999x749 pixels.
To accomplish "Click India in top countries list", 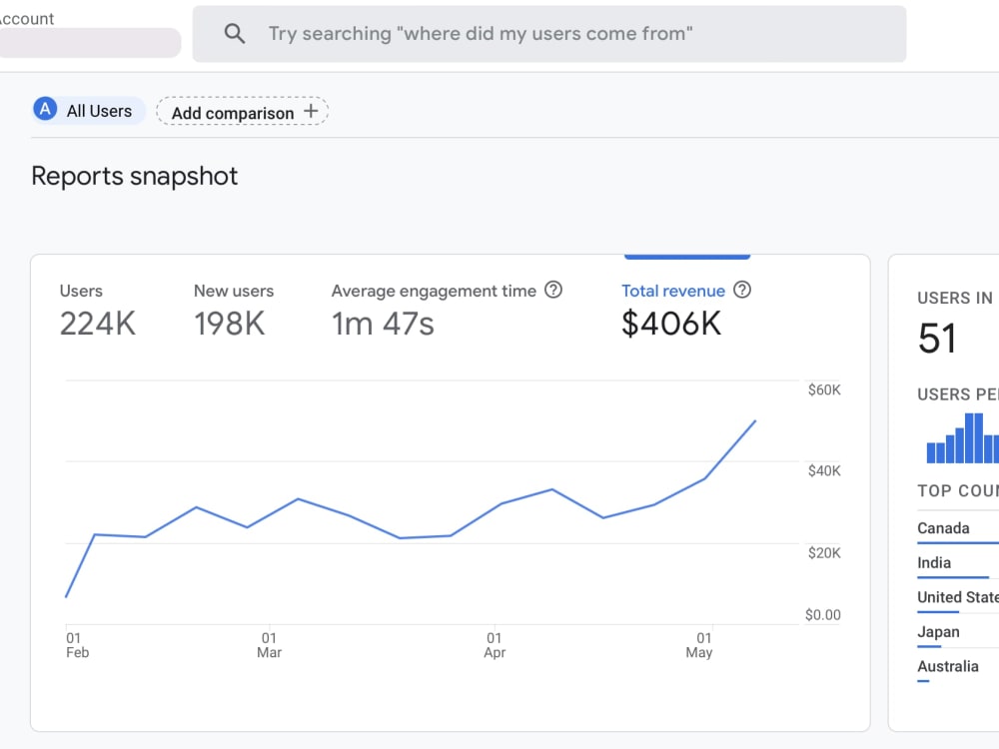I will [934, 562].
